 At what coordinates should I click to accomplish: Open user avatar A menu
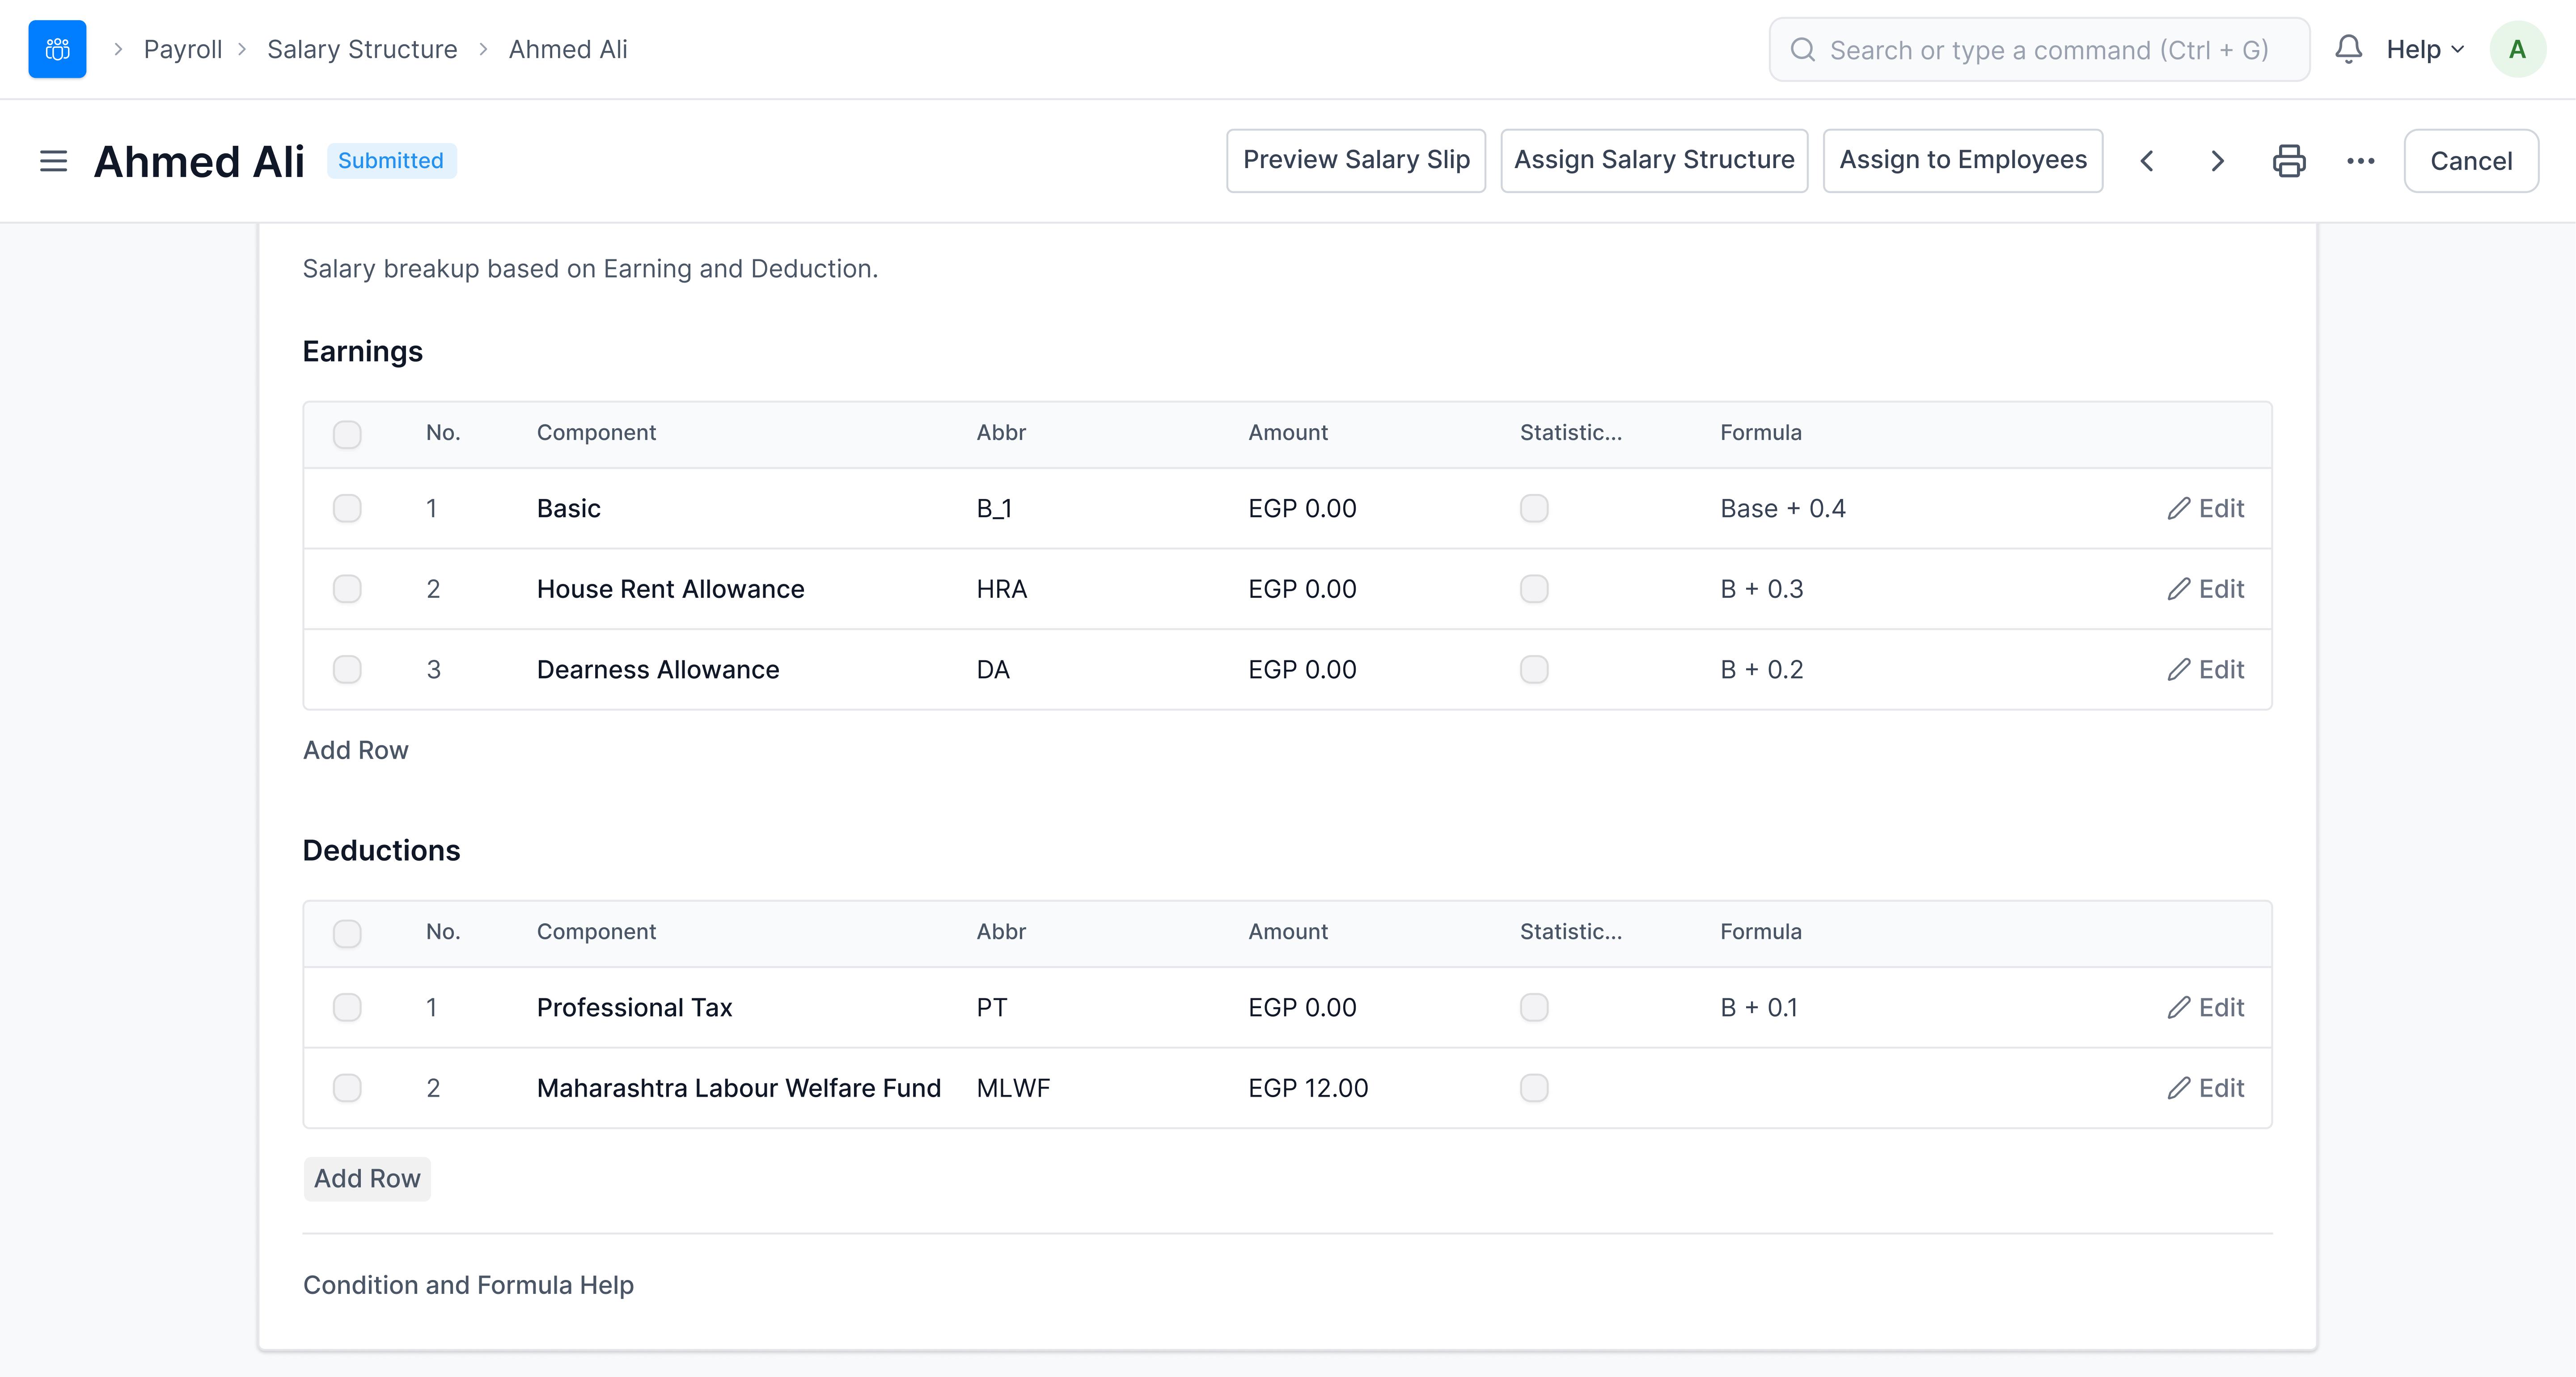(x=2517, y=49)
